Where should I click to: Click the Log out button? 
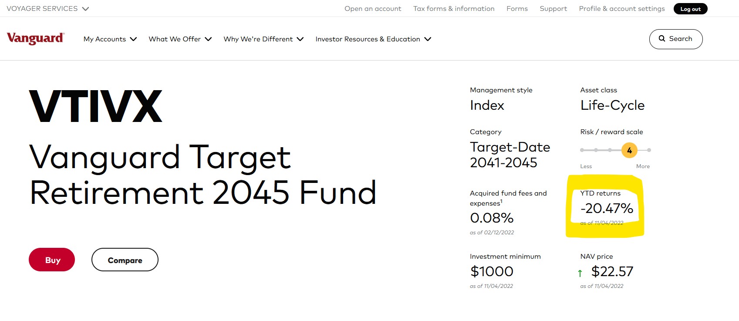pyautogui.click(x=691, y=9)
